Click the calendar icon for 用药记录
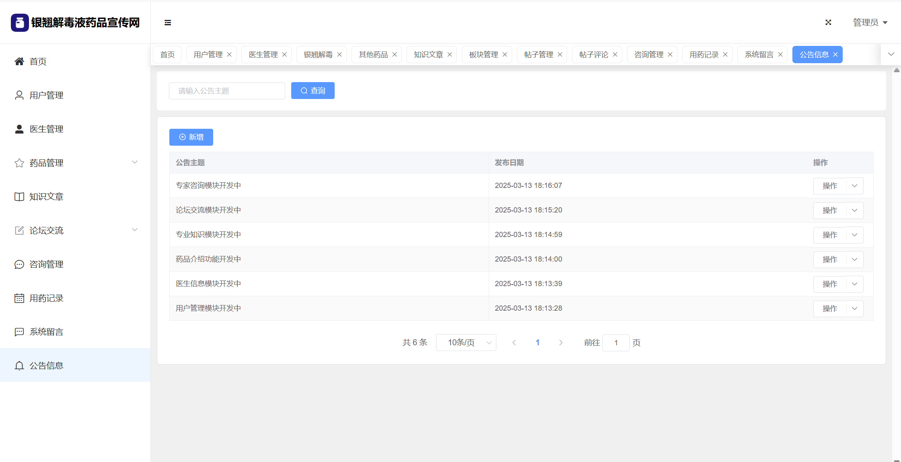This screenshot has height=462, width=901. coord(19,298)
